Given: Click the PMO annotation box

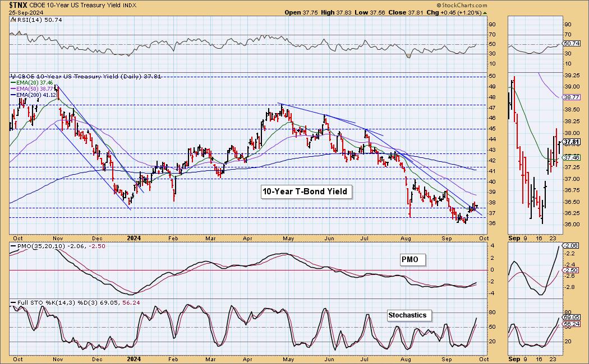Looking at the screenshot, I should pyautogui.click(x=412, y=259).
